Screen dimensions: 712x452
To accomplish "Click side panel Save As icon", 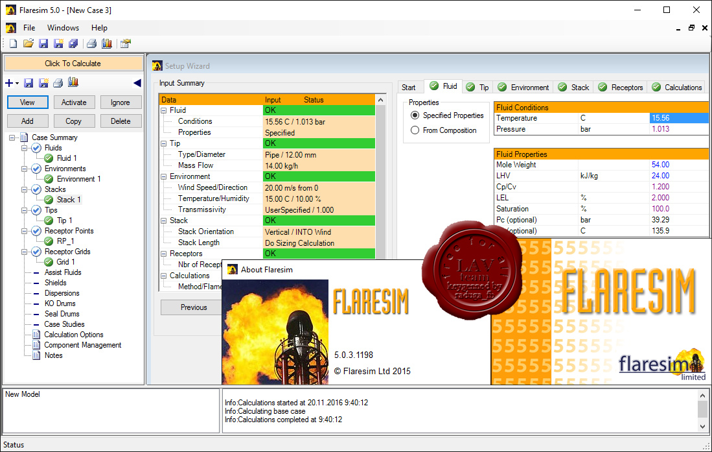I will click(43, 83).
